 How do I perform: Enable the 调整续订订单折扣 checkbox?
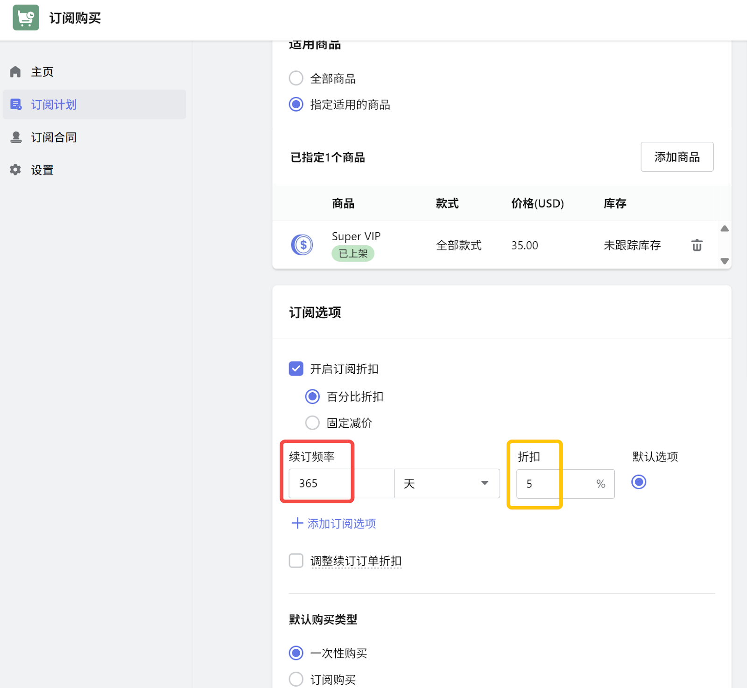296,561
